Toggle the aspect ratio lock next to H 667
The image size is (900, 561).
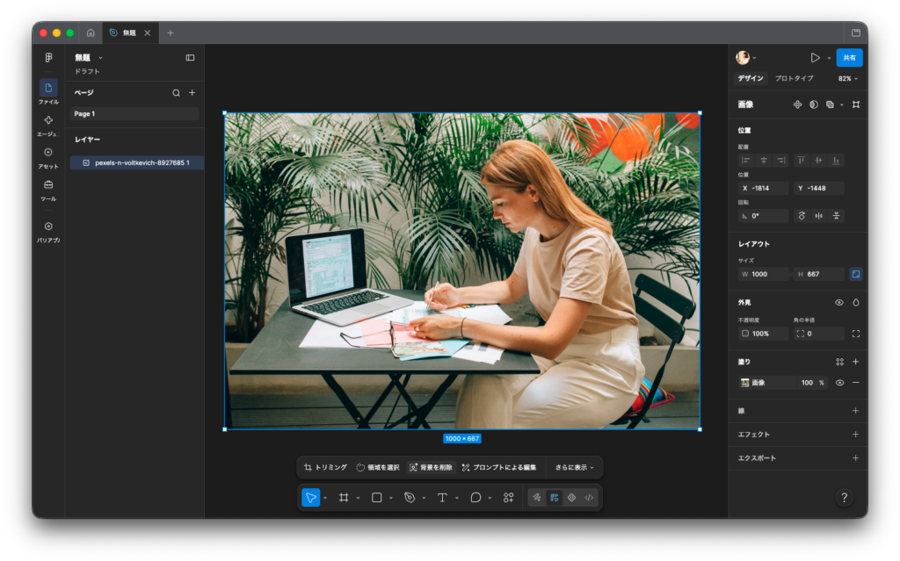[856, 274]
